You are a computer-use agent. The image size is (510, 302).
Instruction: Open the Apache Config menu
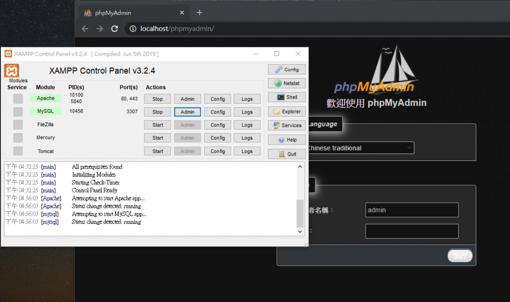(x=218, y=99)
